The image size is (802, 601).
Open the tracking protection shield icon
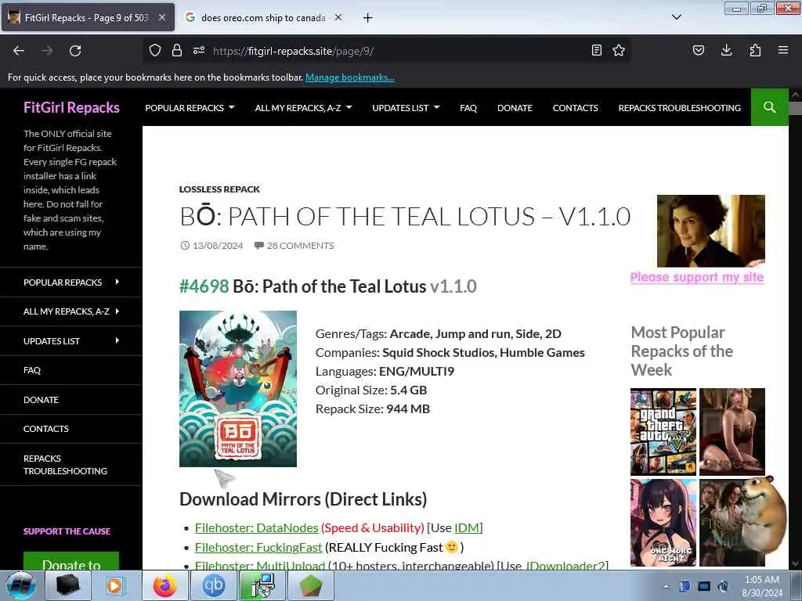point(155,50)
